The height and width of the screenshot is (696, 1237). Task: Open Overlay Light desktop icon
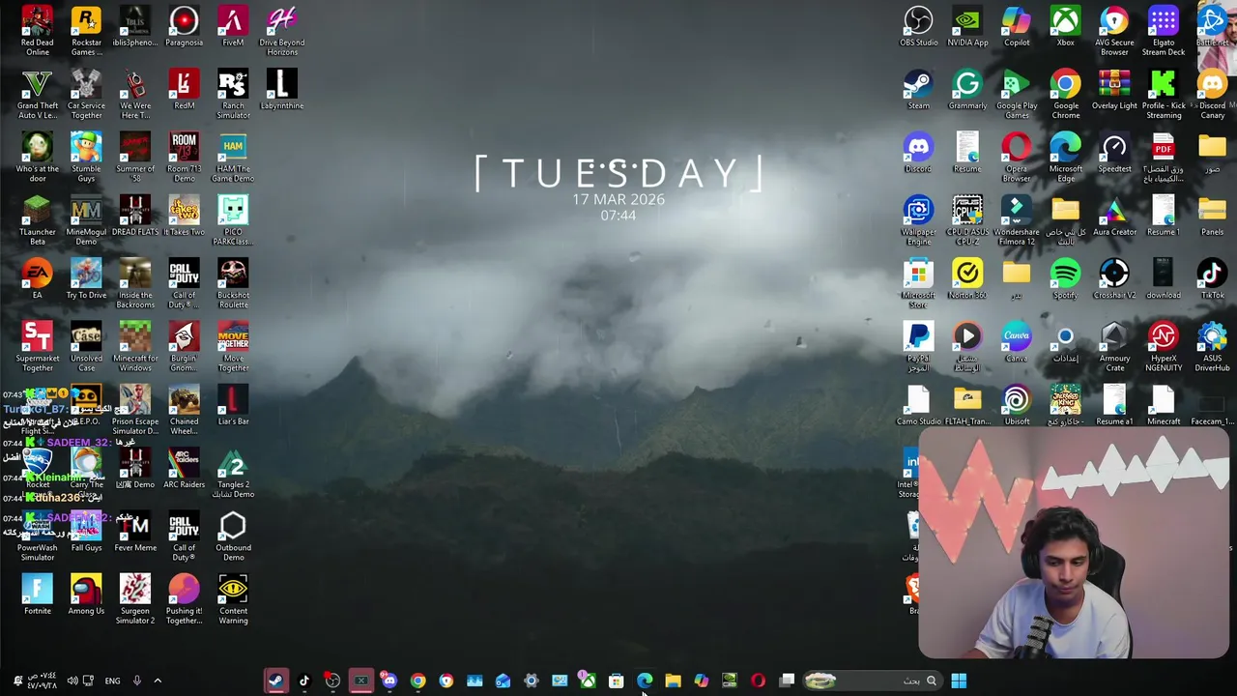[x=1114, y=90]
